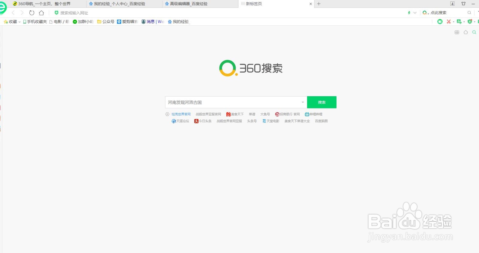Open the tab count box showing 4

[452, 4]
